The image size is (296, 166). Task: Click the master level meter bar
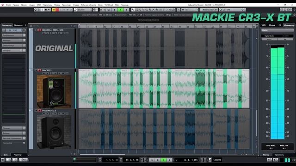click(x=277, y=92)
